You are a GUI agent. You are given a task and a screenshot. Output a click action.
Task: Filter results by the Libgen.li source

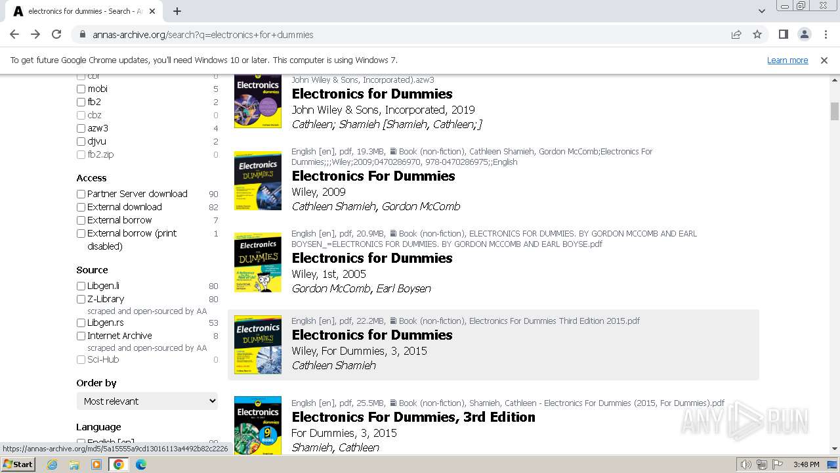click(81, 286)
